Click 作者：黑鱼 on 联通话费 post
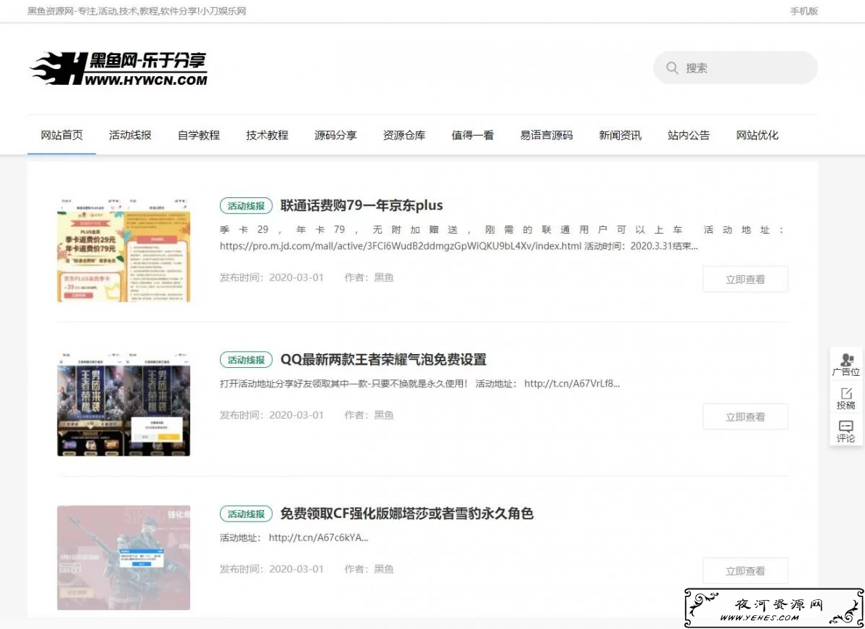 tap(369, 278)
